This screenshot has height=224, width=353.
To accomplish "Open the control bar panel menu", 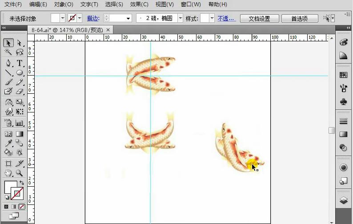I will tap(348, 14).
